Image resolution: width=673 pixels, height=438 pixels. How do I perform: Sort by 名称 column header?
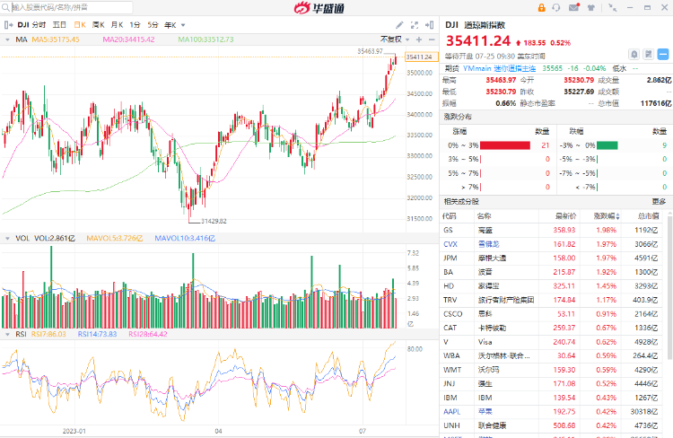pos(484,216)
